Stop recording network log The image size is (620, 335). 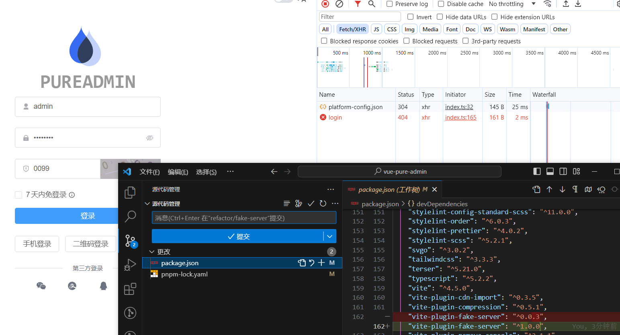(325, 4)
